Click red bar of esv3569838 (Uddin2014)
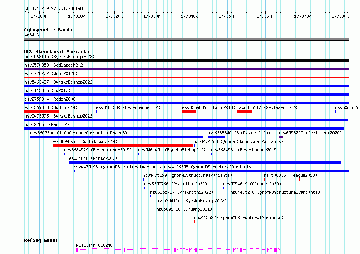Viewport: 360px width, 254px height. click(41, 111)
